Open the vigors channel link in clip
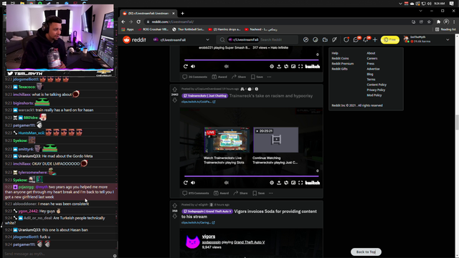 pos(209,236)
